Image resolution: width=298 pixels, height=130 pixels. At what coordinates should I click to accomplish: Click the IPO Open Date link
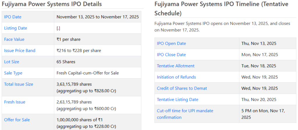point(171,44)
